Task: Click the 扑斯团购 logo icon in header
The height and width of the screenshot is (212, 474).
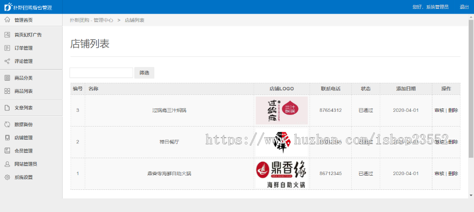Action: click(8, 7)
